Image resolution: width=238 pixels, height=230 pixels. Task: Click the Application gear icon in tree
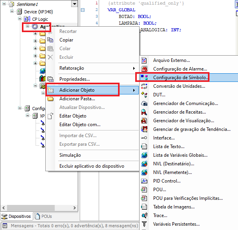(x=35, y=27)
